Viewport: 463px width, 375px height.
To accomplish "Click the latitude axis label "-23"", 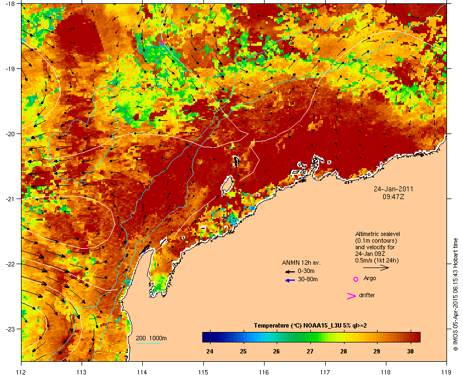I will (10, 329).
